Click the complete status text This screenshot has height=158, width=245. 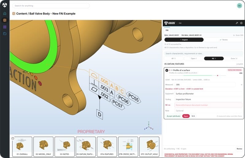click(239, 64)
